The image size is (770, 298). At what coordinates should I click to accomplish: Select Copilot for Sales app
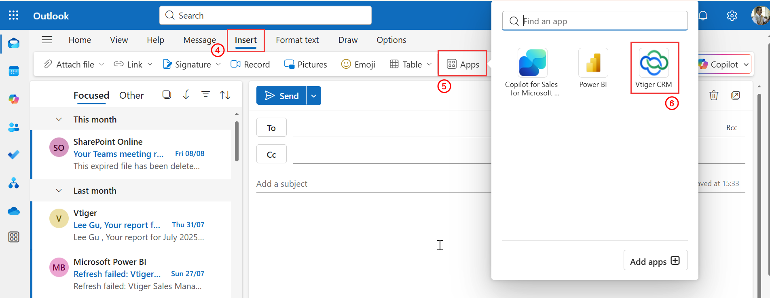point(532,72)
